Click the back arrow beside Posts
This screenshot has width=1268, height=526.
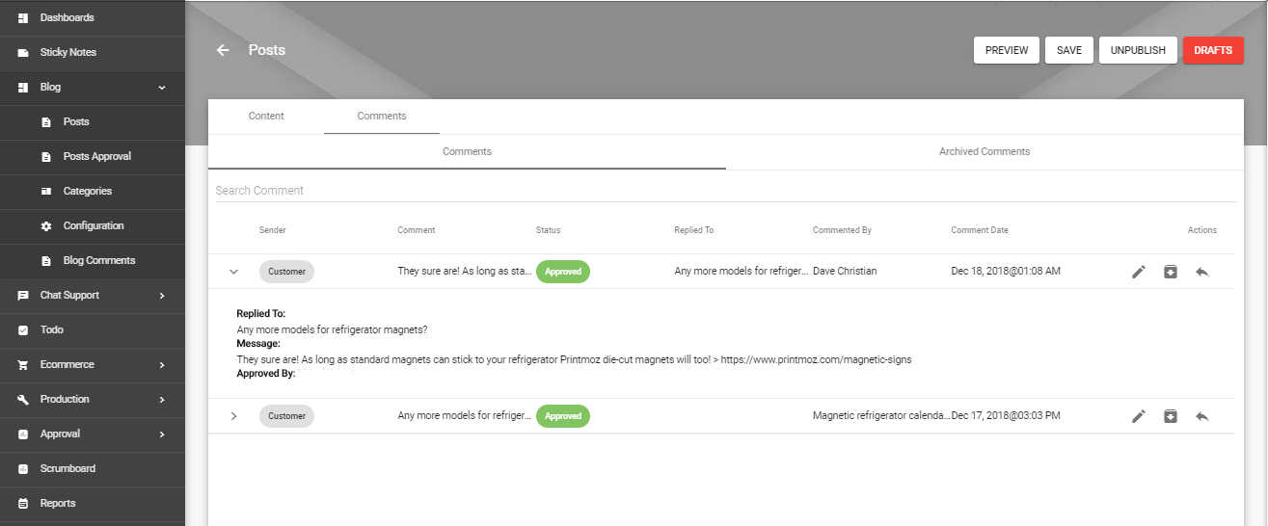pos(223,50)
